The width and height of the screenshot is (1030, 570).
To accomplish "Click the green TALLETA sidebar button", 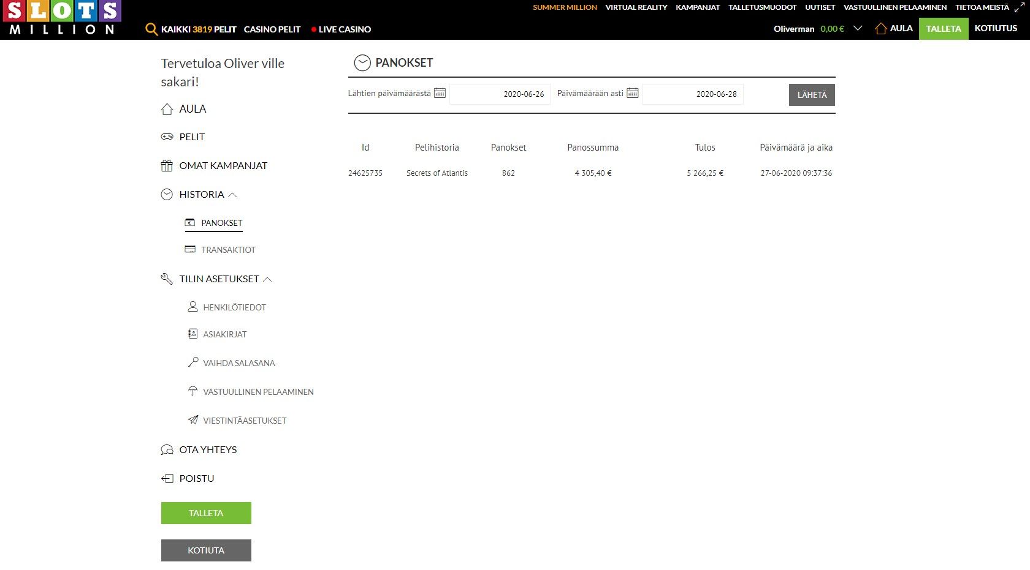I will [x=206, y=513].
